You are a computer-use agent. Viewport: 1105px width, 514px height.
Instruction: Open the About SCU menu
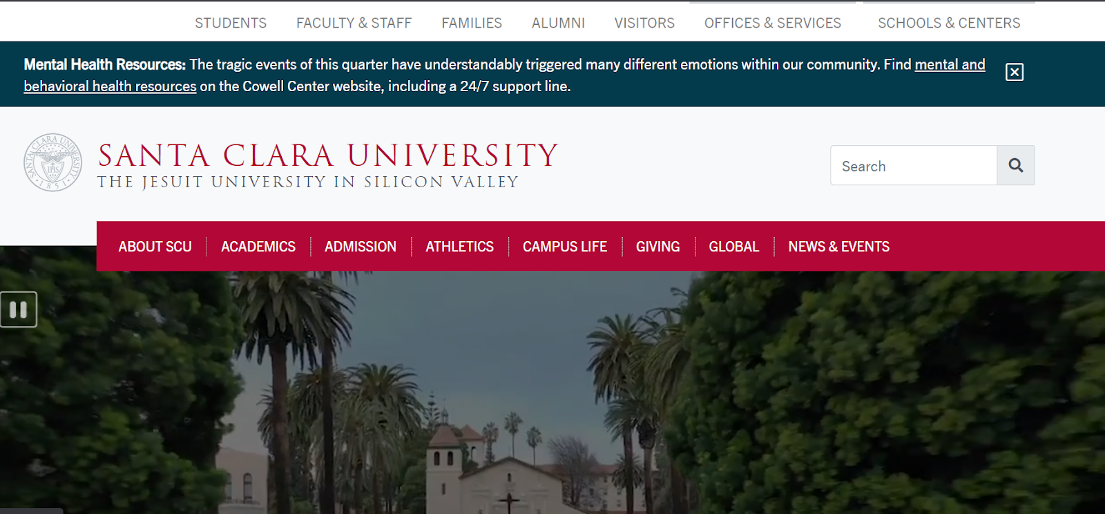coord(155,247)
